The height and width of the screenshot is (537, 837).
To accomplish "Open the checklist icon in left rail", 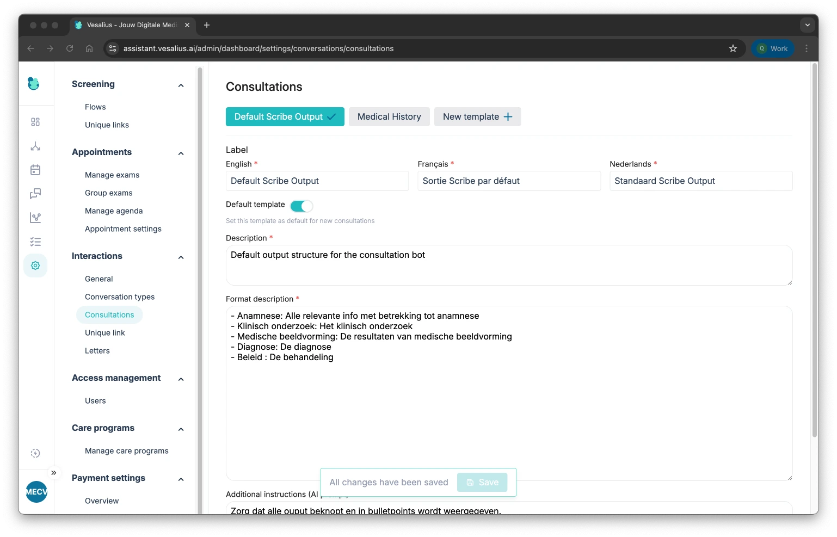I will (x=35, y=242).
